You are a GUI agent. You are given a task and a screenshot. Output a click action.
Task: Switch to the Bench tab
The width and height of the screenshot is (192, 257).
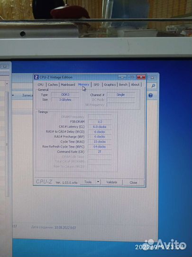[x=123, y=85]
